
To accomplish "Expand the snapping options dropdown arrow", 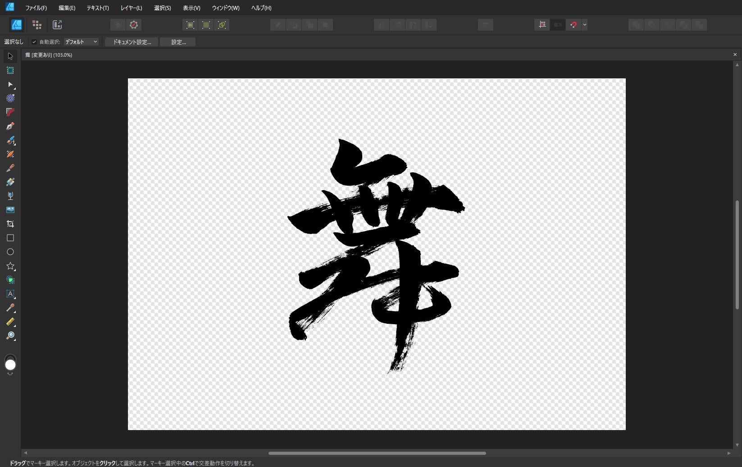I will [584, 25].
